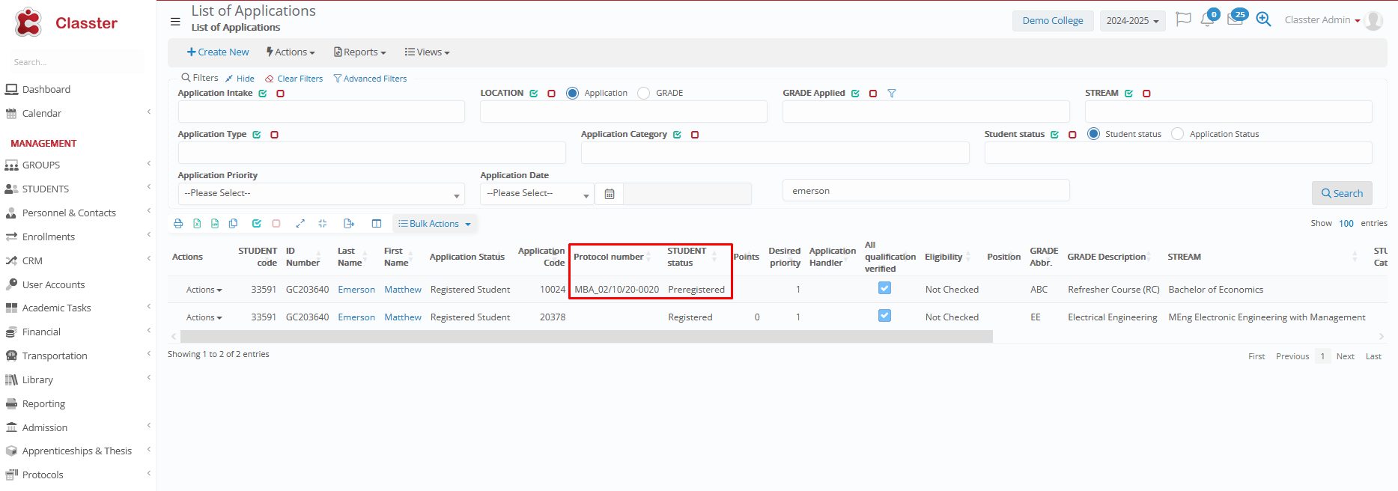
Task: Click the print icon in table toolbar
Action: point(178,224)
